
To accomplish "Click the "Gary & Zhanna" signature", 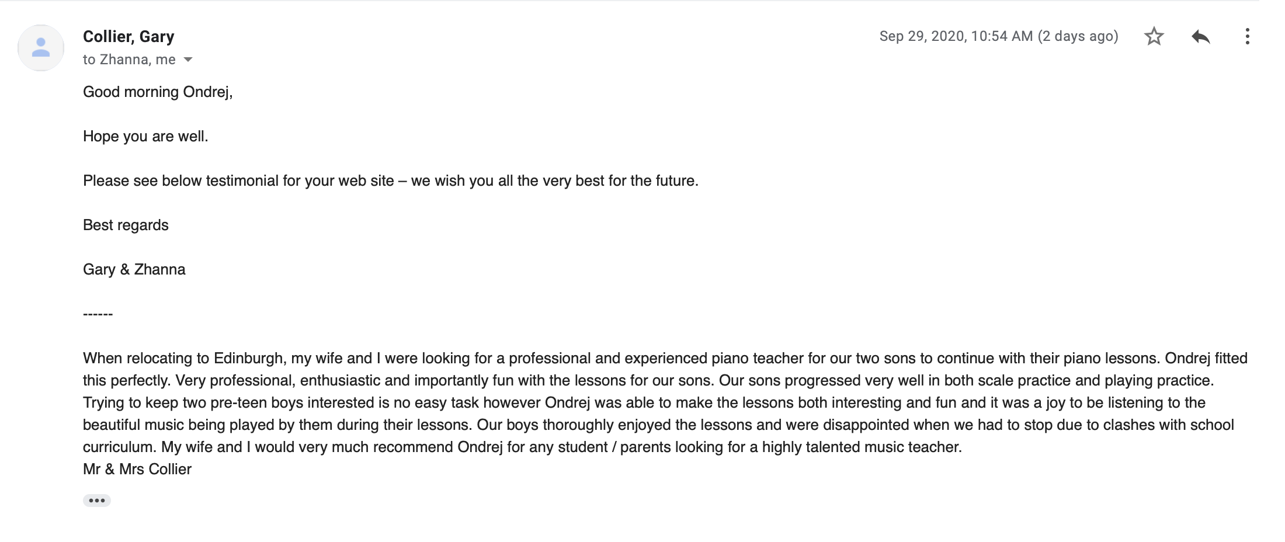I will point(134,269).
